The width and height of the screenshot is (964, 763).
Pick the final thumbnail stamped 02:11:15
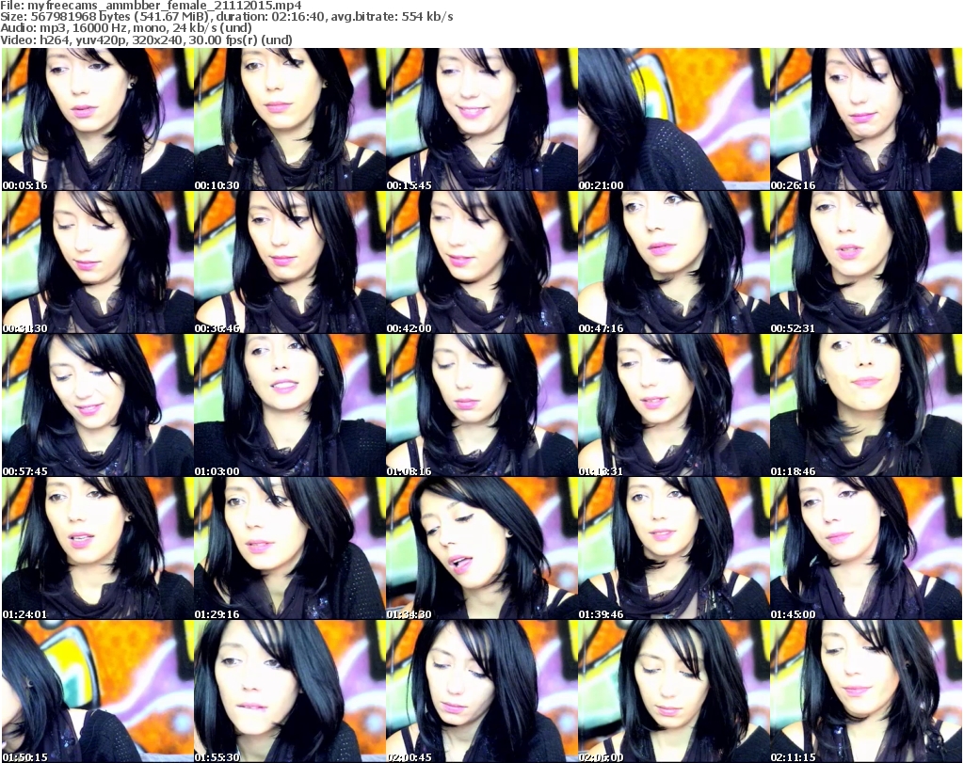point(866,691)
